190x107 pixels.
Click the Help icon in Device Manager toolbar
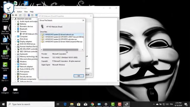29,15
